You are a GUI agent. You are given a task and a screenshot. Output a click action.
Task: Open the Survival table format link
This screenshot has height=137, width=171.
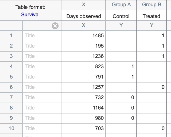30,15
